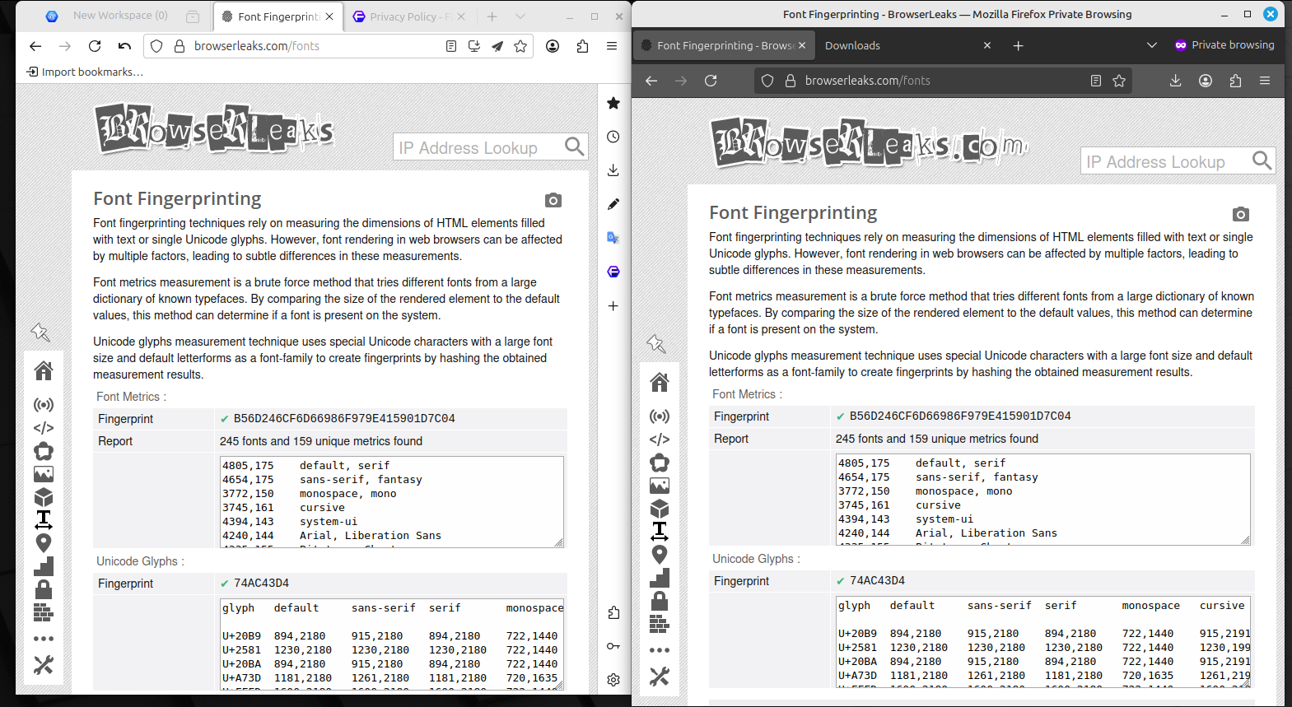Toggle reader view in left window's address bar
The height and width of the screenshot is (707, 1292).
[x=451, y=46]
